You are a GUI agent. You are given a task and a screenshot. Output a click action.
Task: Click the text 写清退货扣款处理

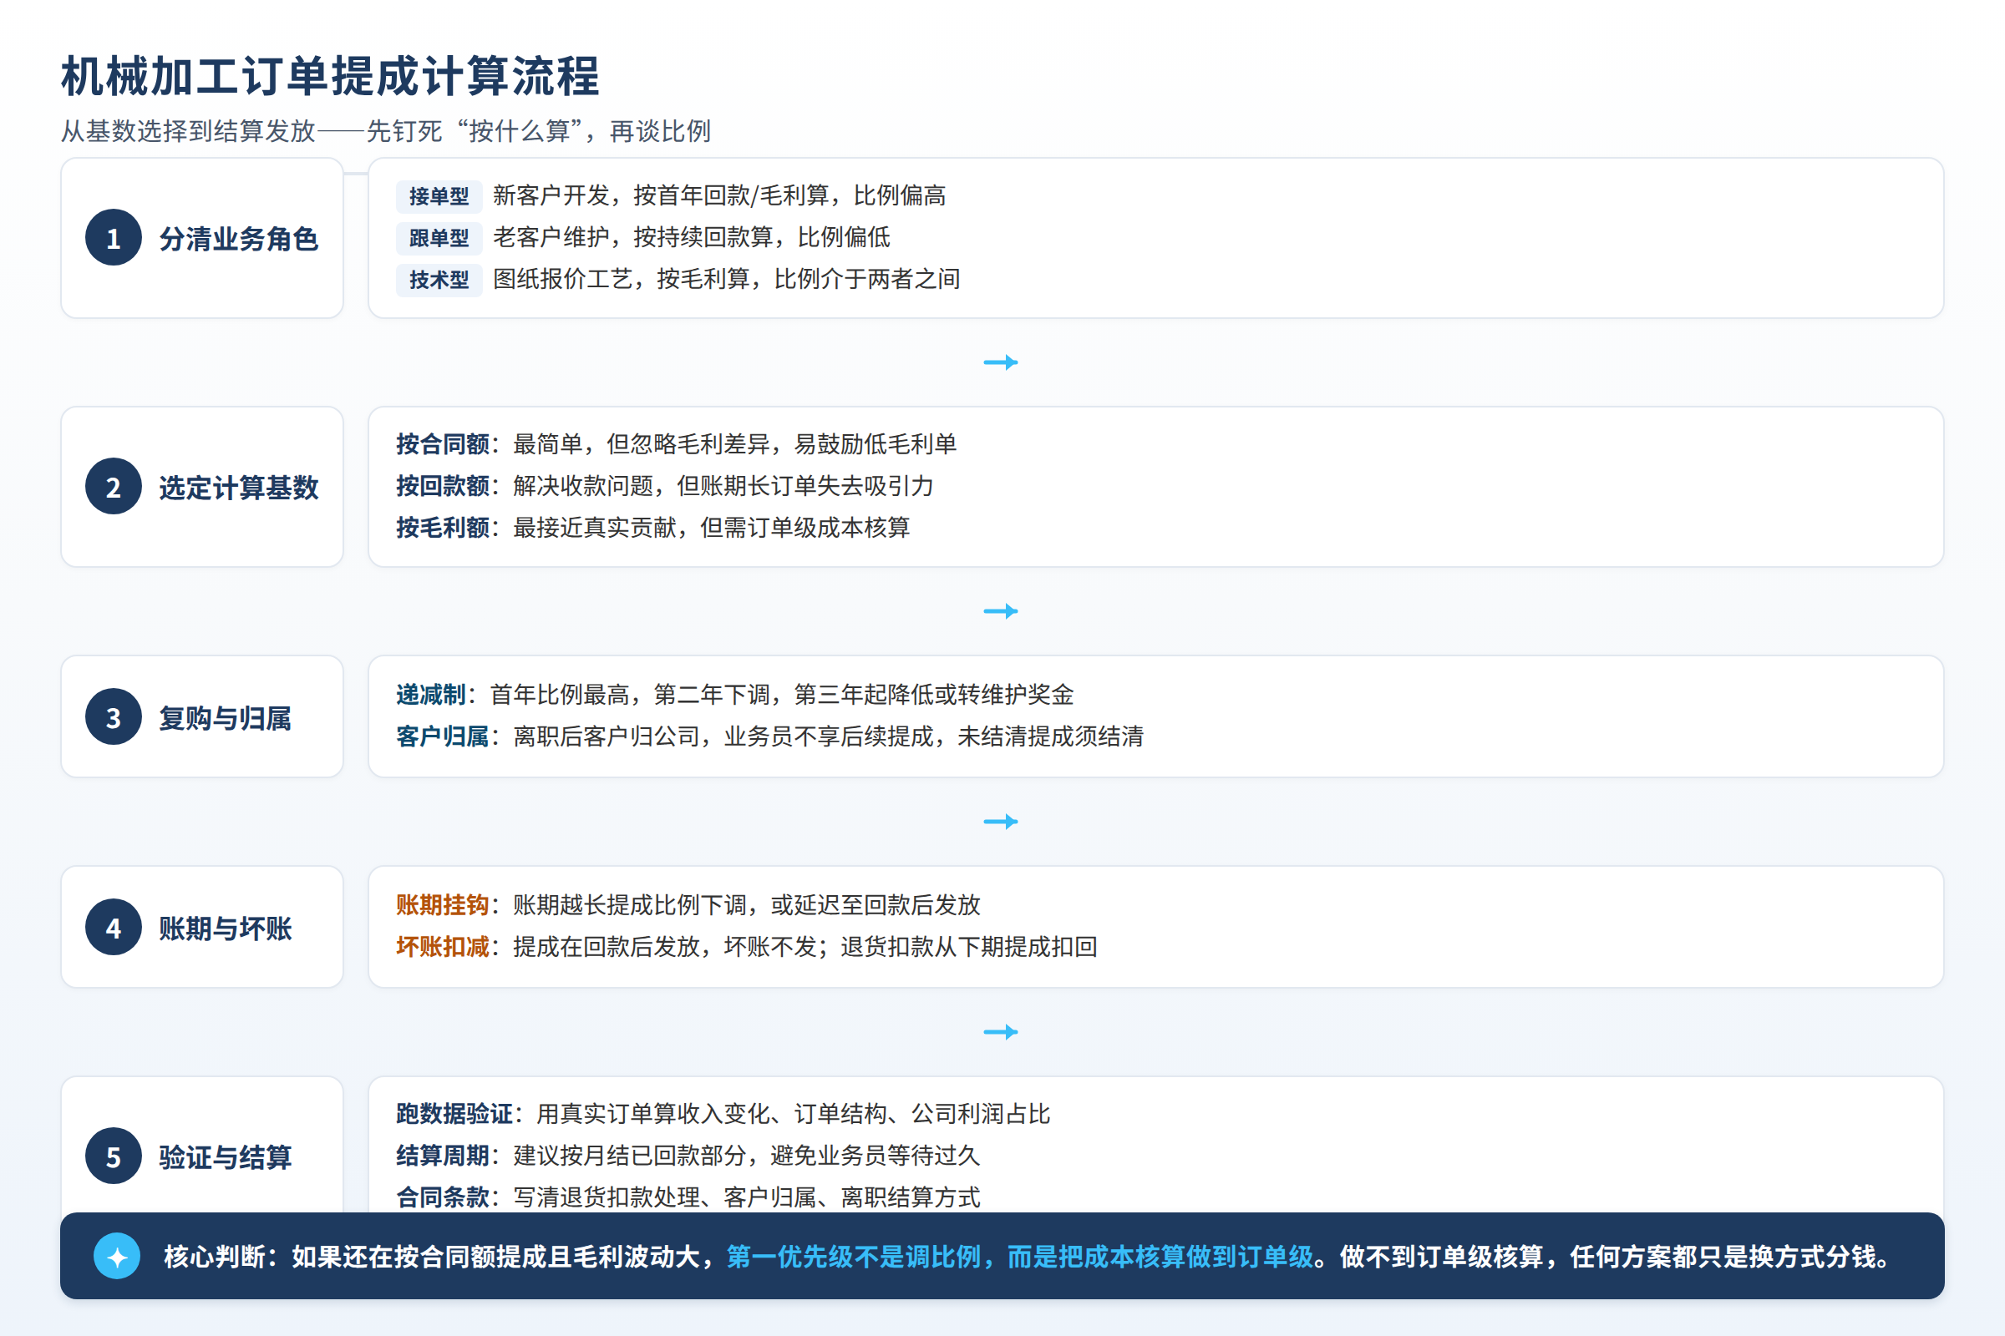tap(607, 1197)
